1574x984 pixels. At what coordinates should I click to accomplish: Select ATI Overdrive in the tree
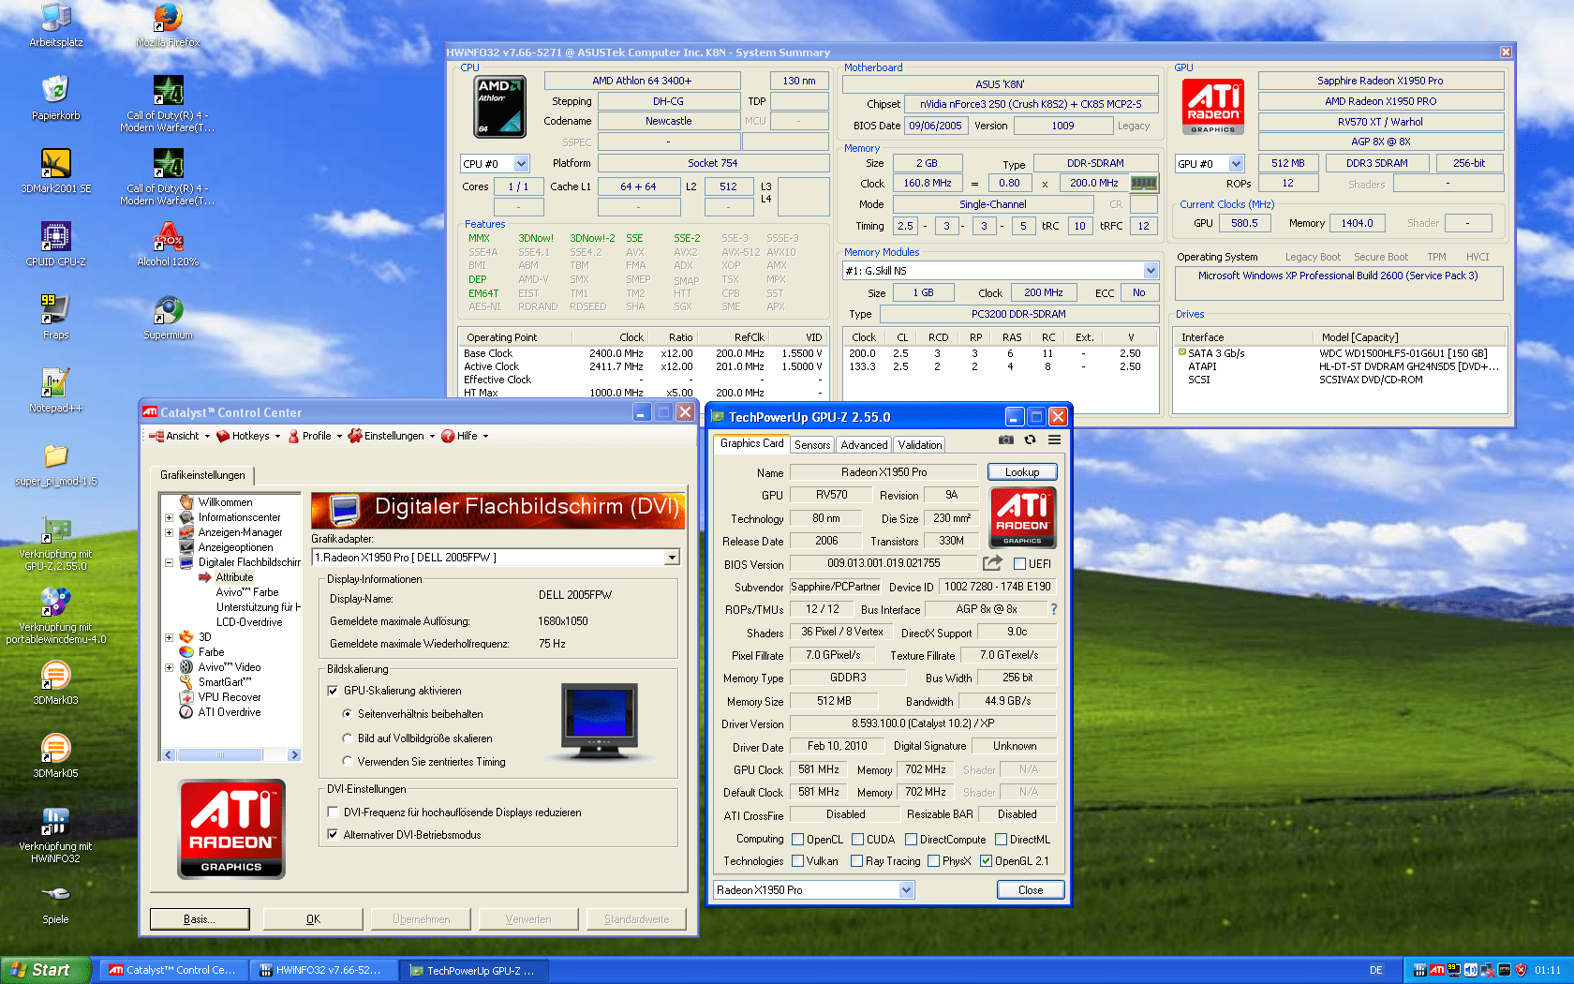click(230, 712)
